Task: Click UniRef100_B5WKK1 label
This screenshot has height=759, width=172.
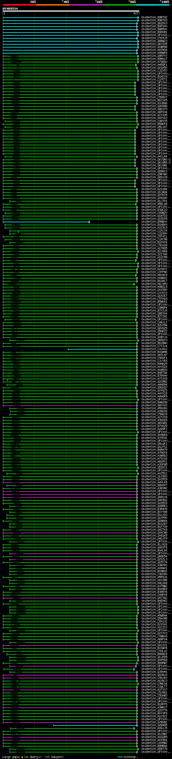Action: click(154, 302)
